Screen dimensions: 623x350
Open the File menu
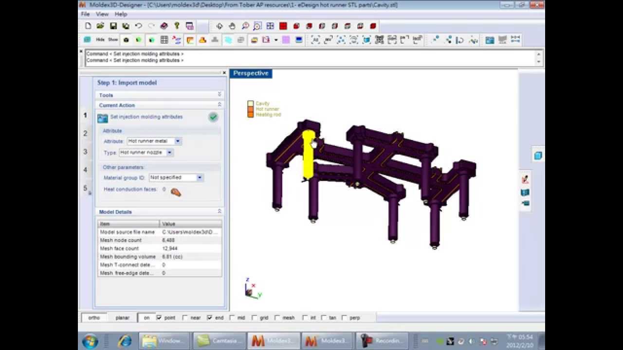(85, 14)
